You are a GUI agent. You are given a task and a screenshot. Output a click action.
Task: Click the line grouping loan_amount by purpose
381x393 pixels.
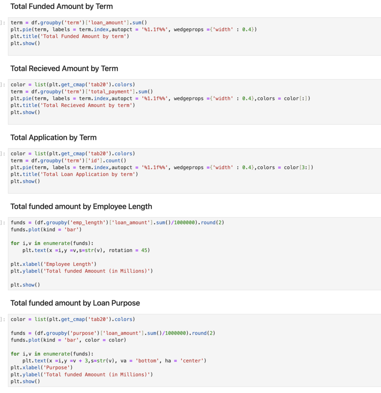click(x=113, y=333)
